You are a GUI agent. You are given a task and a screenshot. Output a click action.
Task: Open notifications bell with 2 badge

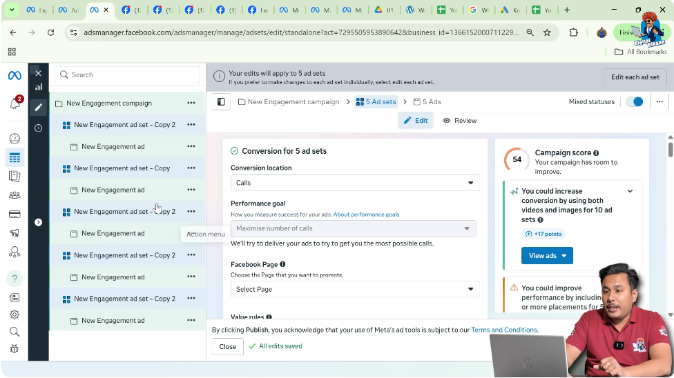pos(15,103)
